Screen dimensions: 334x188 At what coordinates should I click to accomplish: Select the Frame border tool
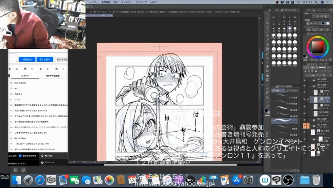(x=267, y=89)
